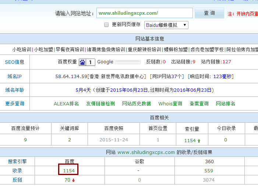This screenshot has height=186, width=258.
Task: Click the website address input field
Action: coord(145,13)
